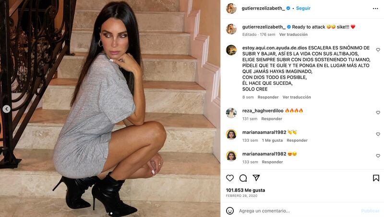Viewport: 384px width, 217px height.
Task: Open comments with the speech bubble icon
Action: pyautogui.click(x=243, y=178)
